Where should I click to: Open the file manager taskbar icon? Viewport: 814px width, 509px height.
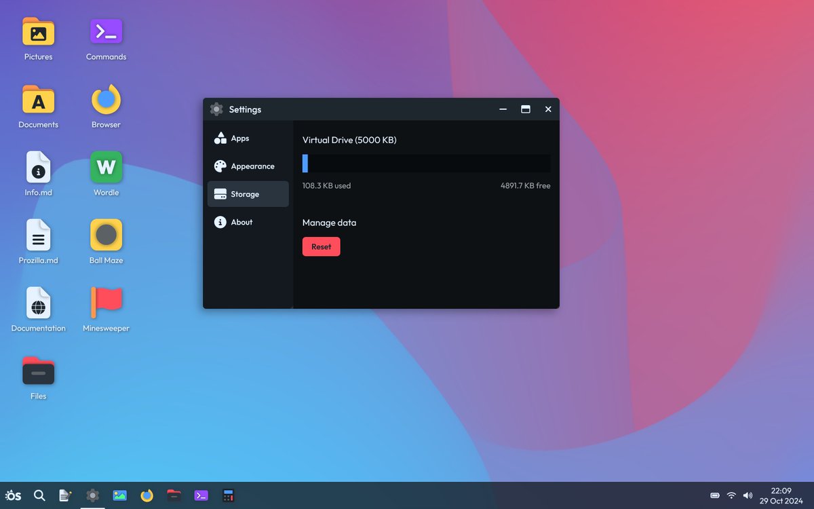click(x=174, y=495)
